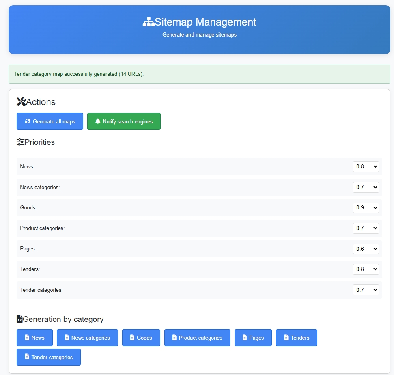The width and height of the screenshot is (394, 375).
Task: Click the bell icon on Notify search engines
Action: (98, 121)
